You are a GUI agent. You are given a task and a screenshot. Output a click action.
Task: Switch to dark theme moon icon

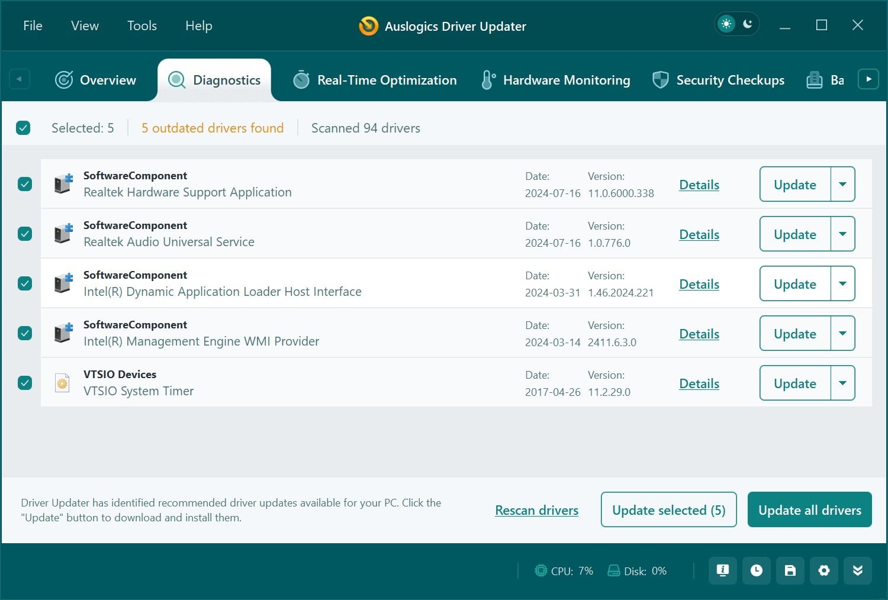[x=748, y=24]
